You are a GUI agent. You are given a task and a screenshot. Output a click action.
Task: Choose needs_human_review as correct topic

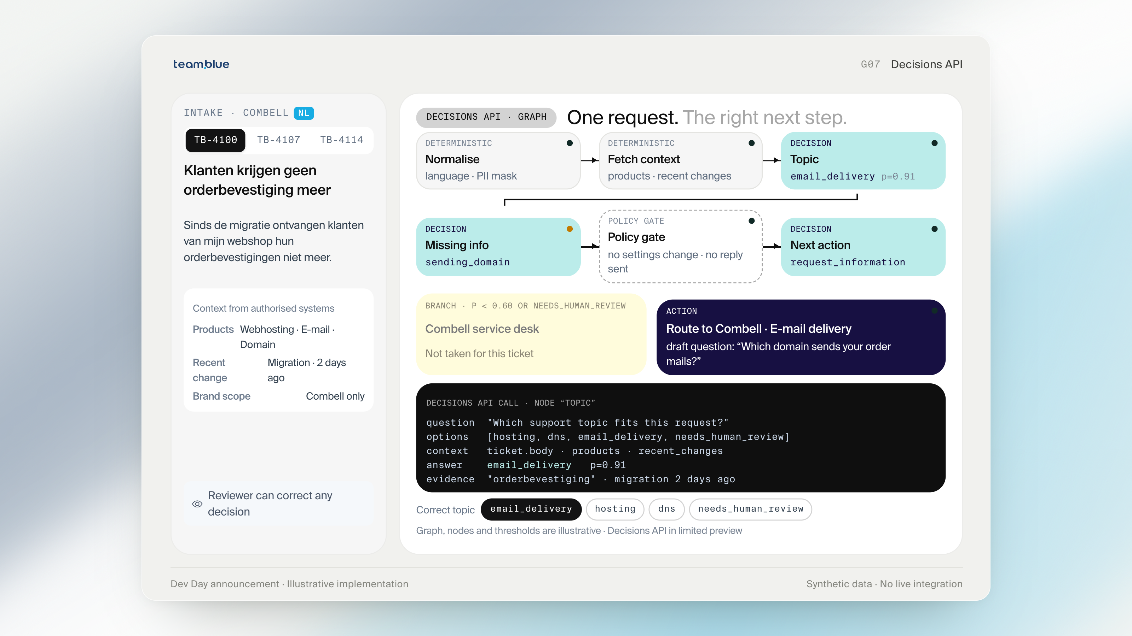pos(750,509)
